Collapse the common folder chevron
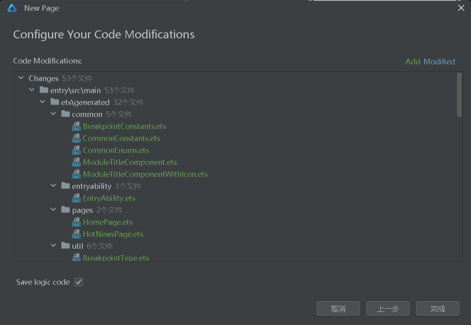The width and height of the screenshot is (471, 325). click(53, 114)
